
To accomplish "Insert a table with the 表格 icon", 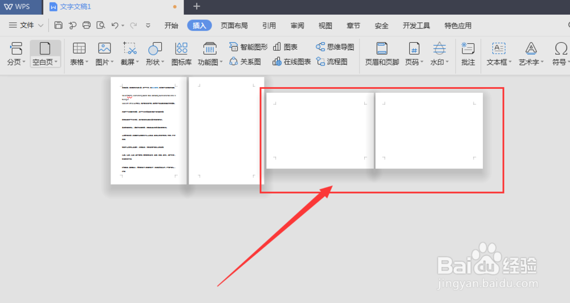I will coord(79,48).
